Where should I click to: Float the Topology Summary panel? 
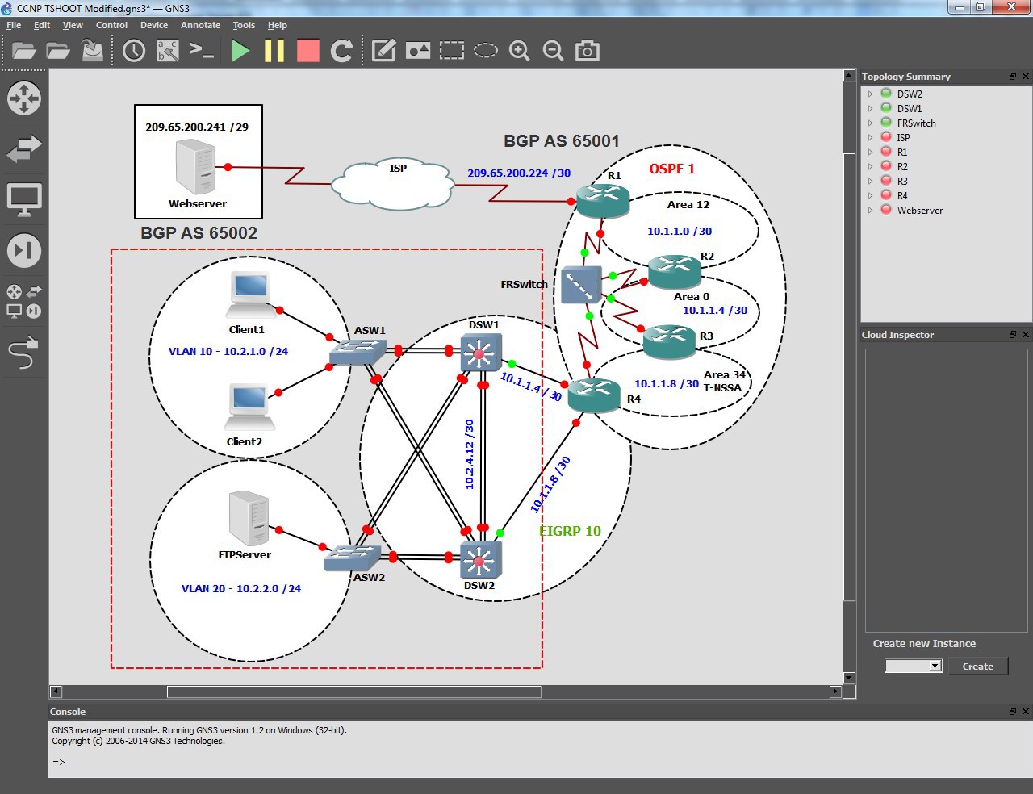1013,77
